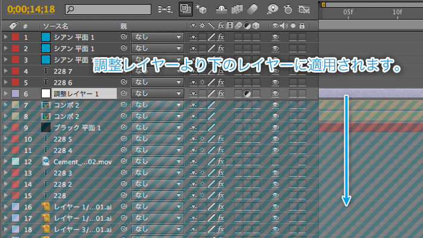Viewport: 423px width, 238px height.
Task: Enable Motion Blur icon in toolbar
Action: (x=252, y=10)
